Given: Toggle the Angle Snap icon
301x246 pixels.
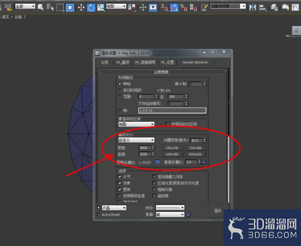Looking at the screenshot, I should pyautogui.click(x=174, y=8).
